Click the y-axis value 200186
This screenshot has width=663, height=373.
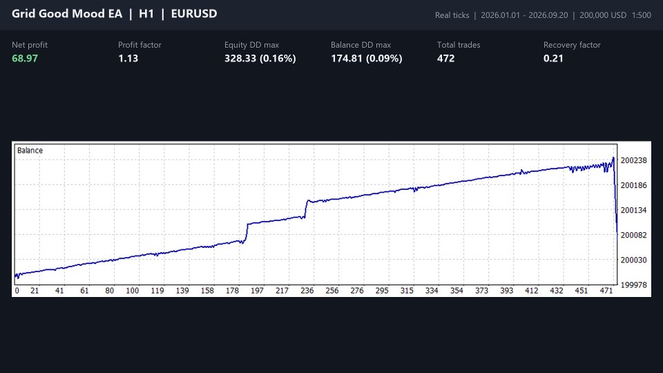633,185
